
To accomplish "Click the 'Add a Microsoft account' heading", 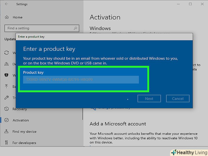I will coord(118,124).
